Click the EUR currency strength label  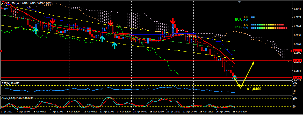click(x=238, y=19)
